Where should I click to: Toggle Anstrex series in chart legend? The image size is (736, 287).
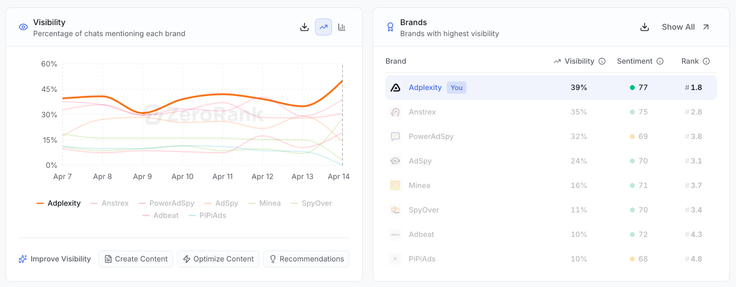pos(110,203)
